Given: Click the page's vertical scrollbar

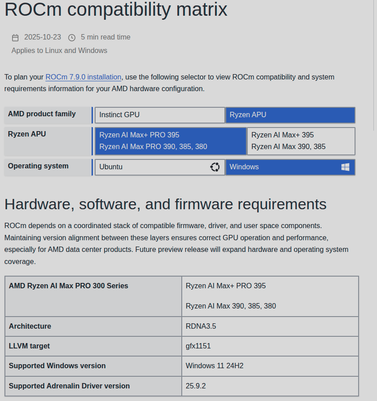Looking at the screenshot, I should 375,65.
